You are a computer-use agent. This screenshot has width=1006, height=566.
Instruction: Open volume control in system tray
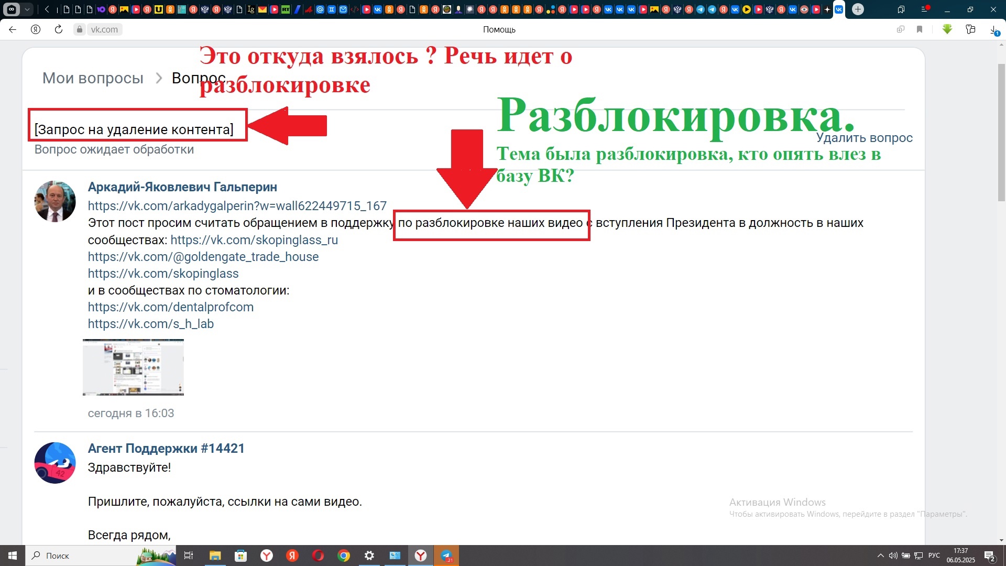point(893,556)
